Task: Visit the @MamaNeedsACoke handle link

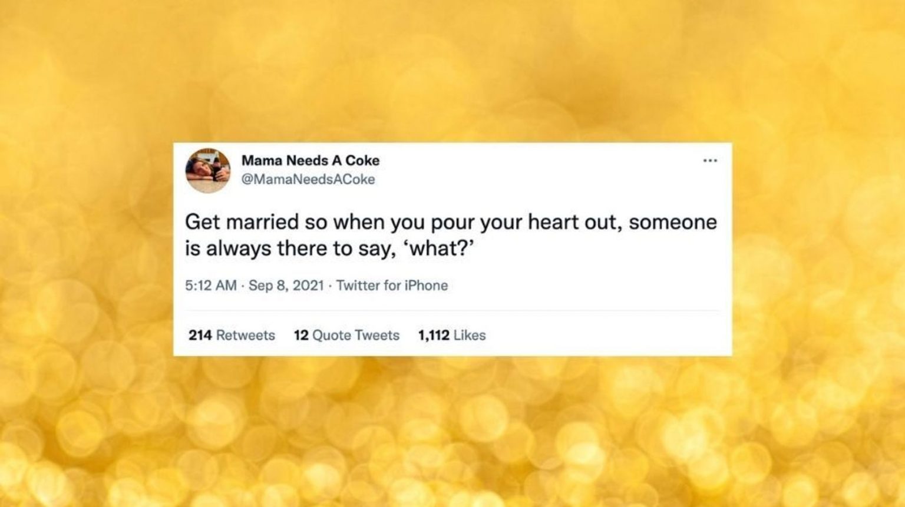Action: [308, 180]
